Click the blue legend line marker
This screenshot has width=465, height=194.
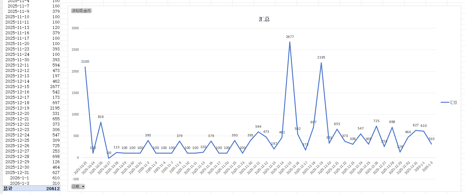click(x=445, y=102)
